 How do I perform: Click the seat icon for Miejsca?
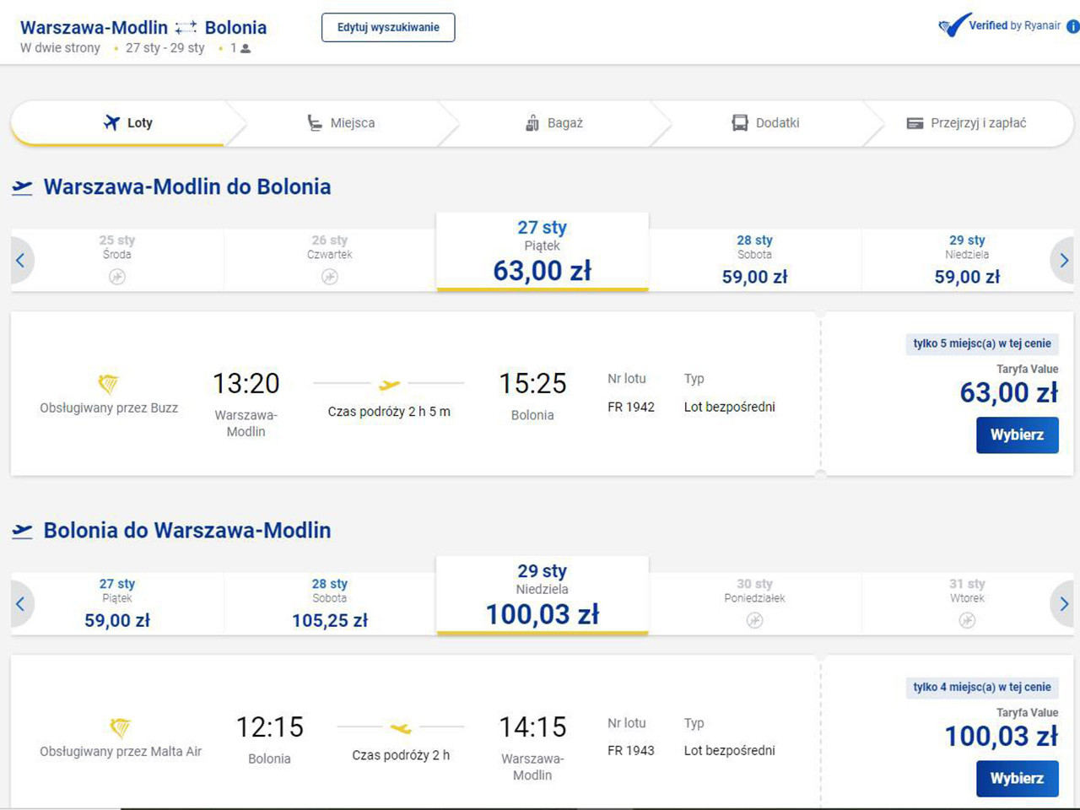click(x=314, y=123)
